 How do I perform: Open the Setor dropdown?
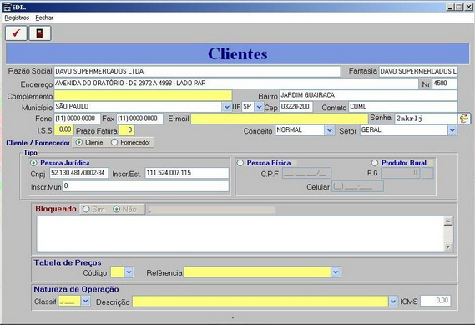(452, 130)
